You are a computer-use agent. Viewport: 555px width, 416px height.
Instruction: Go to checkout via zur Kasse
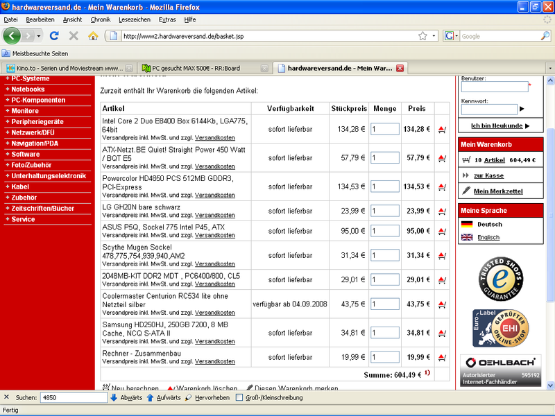coord(488,175)
